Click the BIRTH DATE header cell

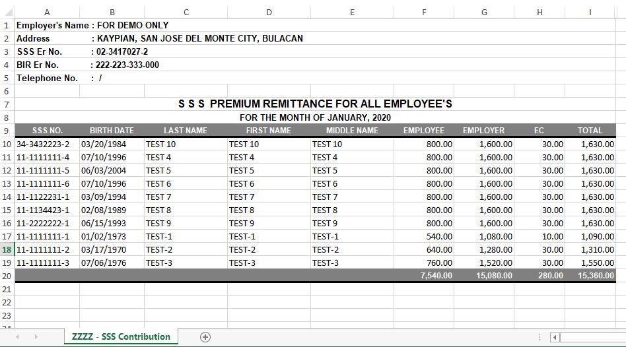point(112,131)
